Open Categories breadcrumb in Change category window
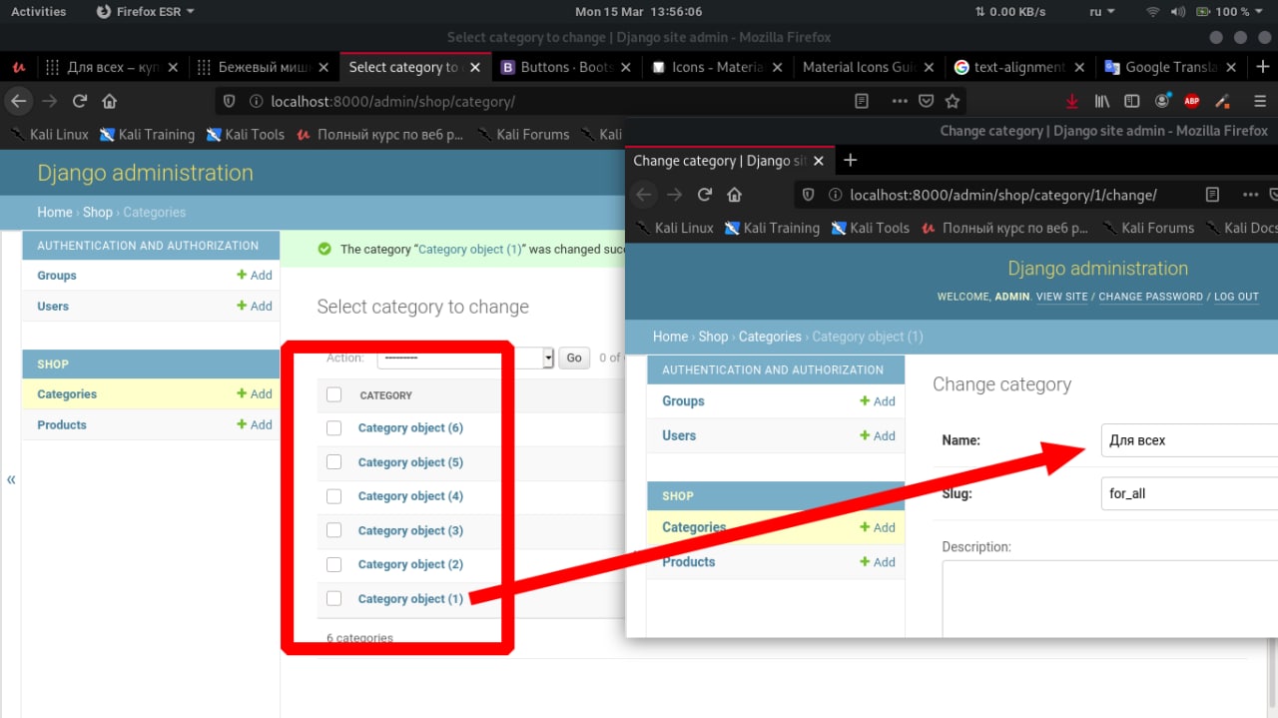The width and height of the screenshot is (1278, 718). (770, 337)
